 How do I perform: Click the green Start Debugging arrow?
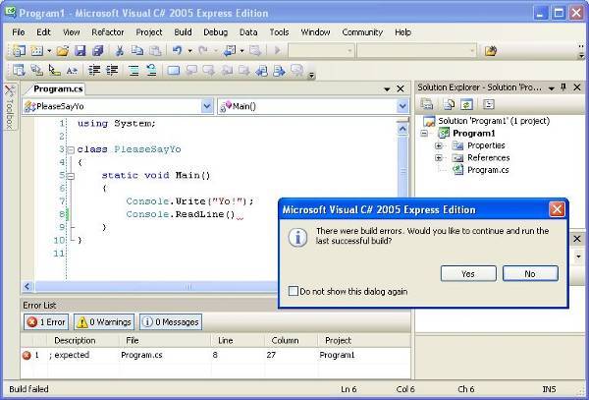[278, 50]
